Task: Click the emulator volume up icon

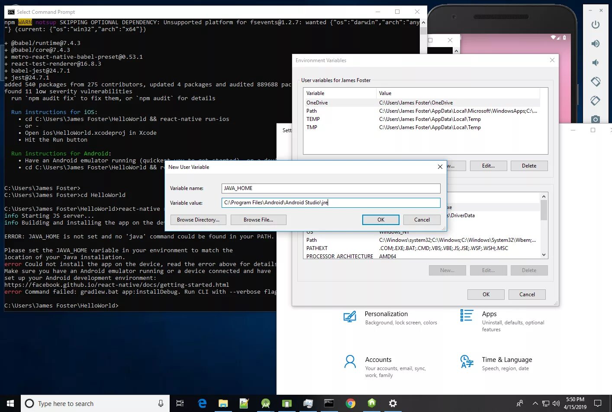Action: pyautogui.click(x=596, y=44)
